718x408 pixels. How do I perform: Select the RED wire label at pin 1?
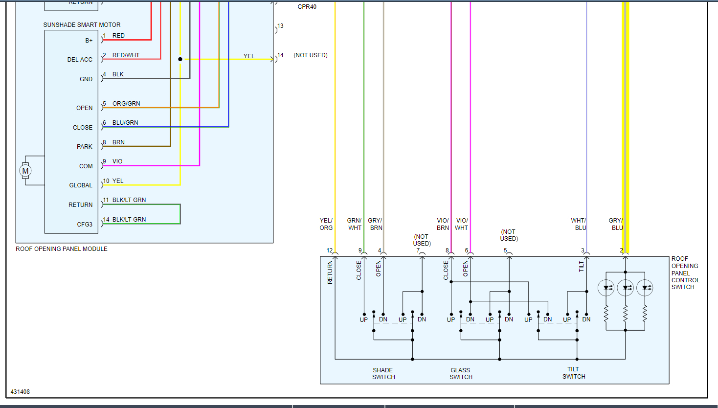click(x=118, y=36)
